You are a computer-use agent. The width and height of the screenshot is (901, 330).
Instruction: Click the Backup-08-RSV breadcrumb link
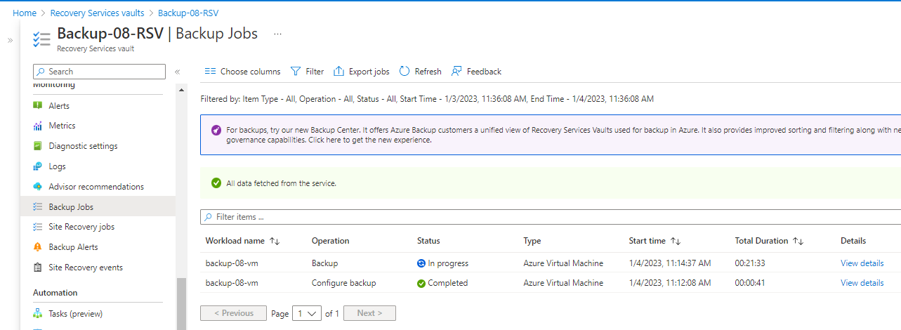point(188,13)
